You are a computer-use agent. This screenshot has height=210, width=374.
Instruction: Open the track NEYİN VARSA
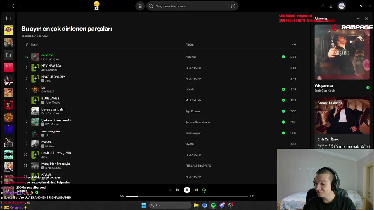pyautogui.click(x=51, y=66)
